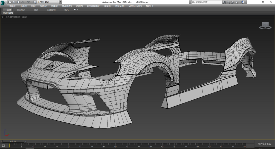275x149 pixels.
Task: Click the 多边形建模 panel button
Action: [x=8, y=13]
